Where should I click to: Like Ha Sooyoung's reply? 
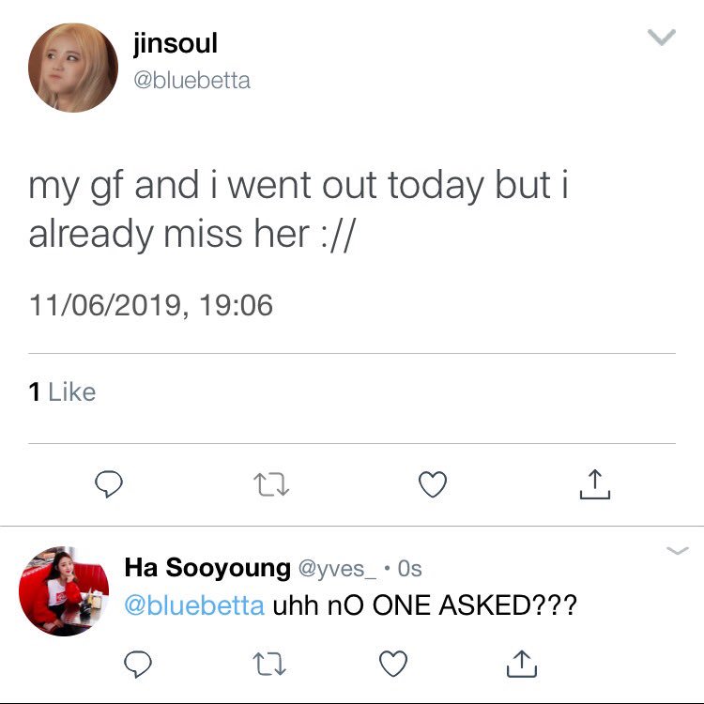coord(393,664)
